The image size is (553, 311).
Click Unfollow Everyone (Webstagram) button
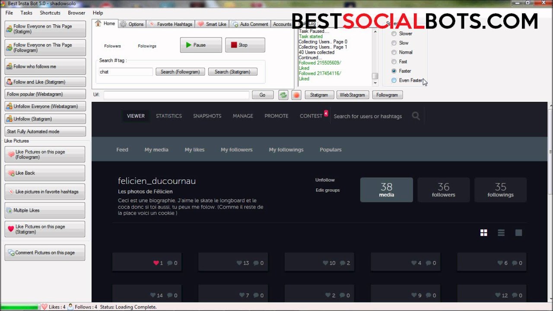[45, 106]
